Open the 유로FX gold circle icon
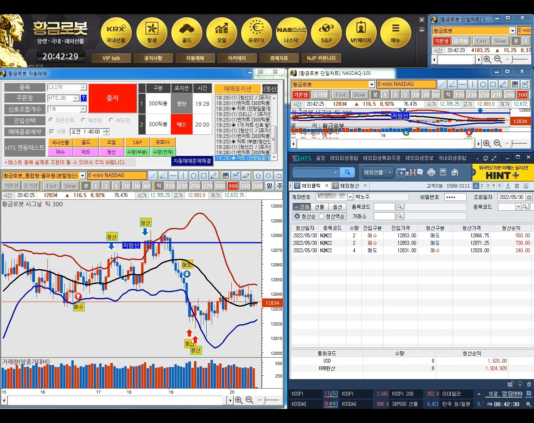The height and width of the screenshot is (423, 534). coord(256,33)
